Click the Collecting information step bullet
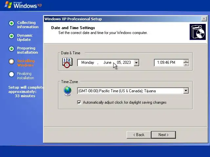Screen dimensions: 210x157 11,23
